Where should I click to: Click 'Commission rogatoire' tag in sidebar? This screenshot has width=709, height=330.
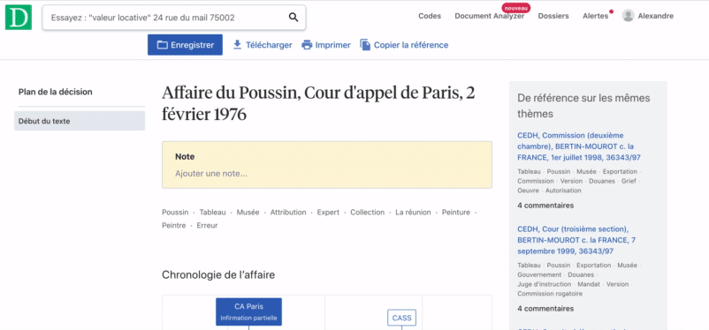pos(550,294)
